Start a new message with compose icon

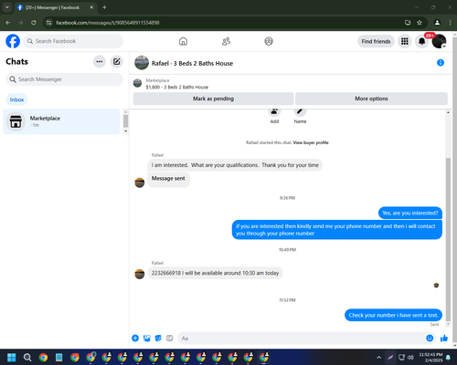[x=117, y=62]
